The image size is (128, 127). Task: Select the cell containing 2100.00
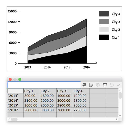32,101
